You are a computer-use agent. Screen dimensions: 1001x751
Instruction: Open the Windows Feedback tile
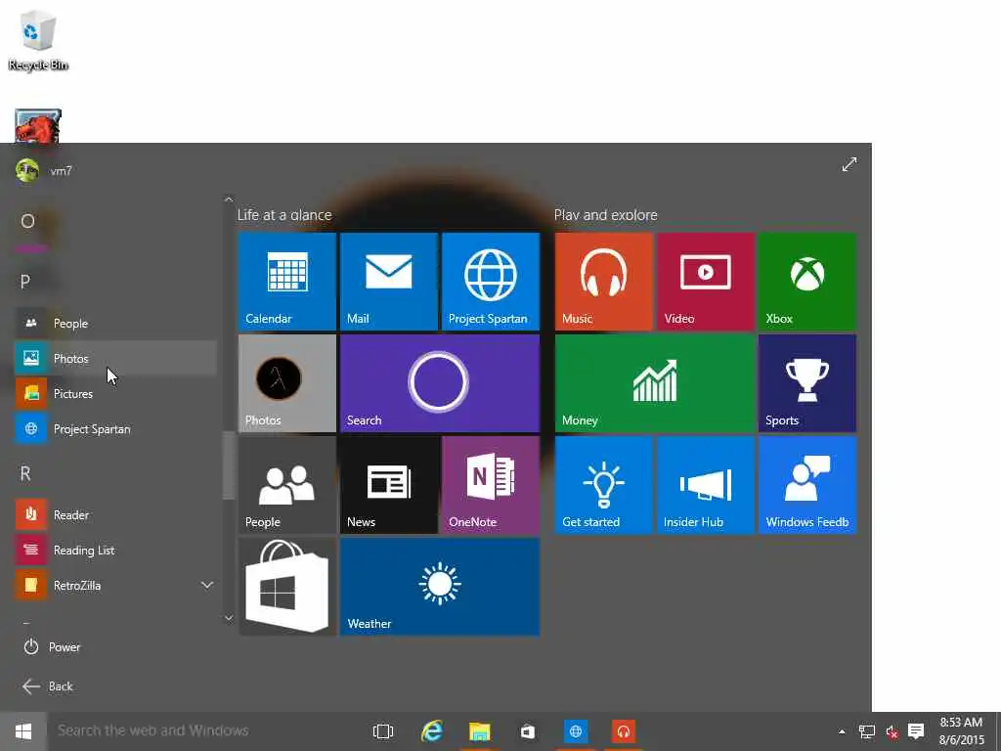[x=807, y=485]
